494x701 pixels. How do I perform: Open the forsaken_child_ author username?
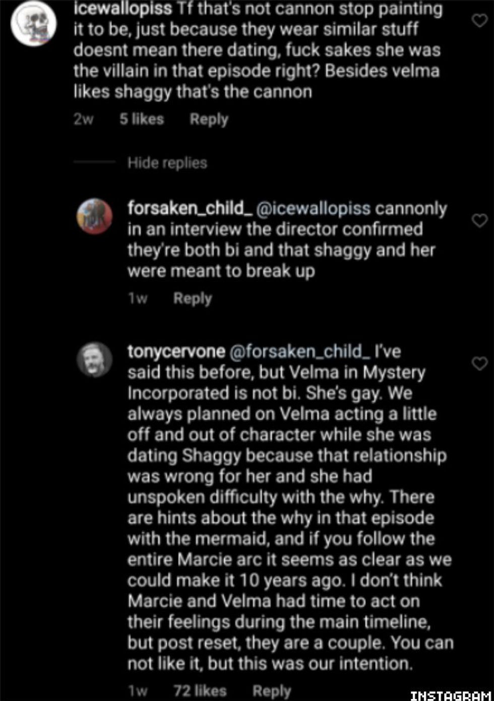point(190,208)
